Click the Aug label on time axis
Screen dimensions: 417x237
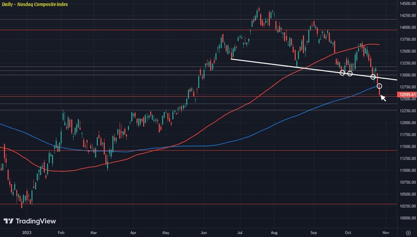[274, 232]
